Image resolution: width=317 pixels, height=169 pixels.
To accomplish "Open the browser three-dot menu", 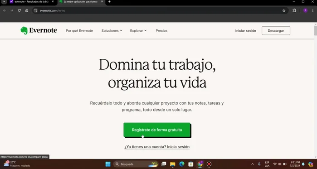I will [x=313, y=10].
